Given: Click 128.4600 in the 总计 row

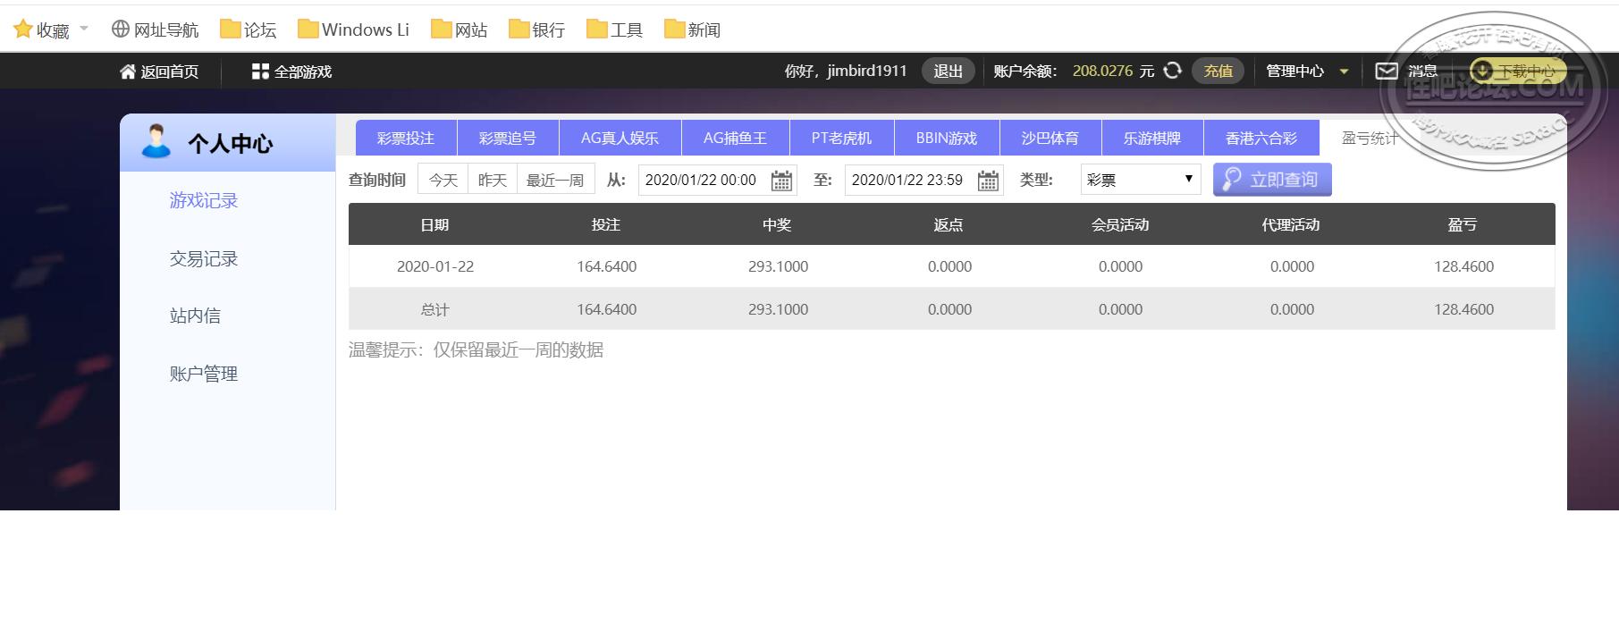Looking at the screenshot, I should pos(1464,309).
